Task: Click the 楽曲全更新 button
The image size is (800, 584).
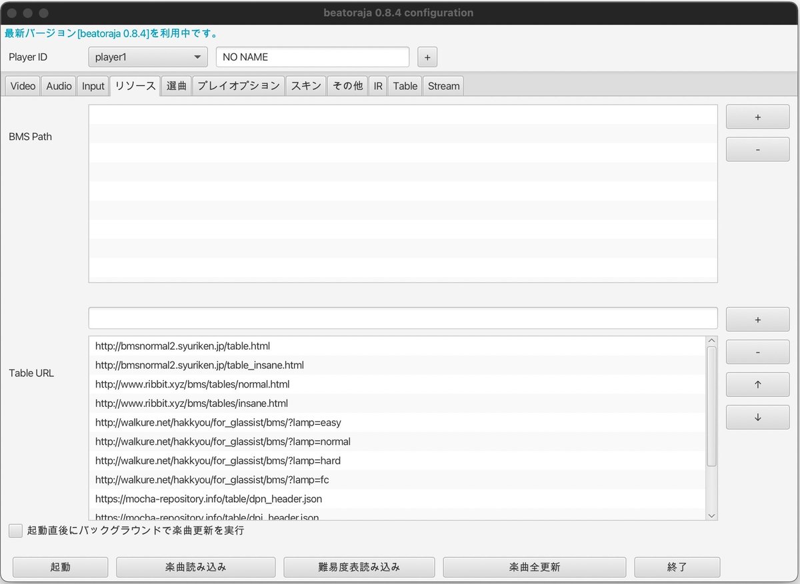Action: click(535, 567)
